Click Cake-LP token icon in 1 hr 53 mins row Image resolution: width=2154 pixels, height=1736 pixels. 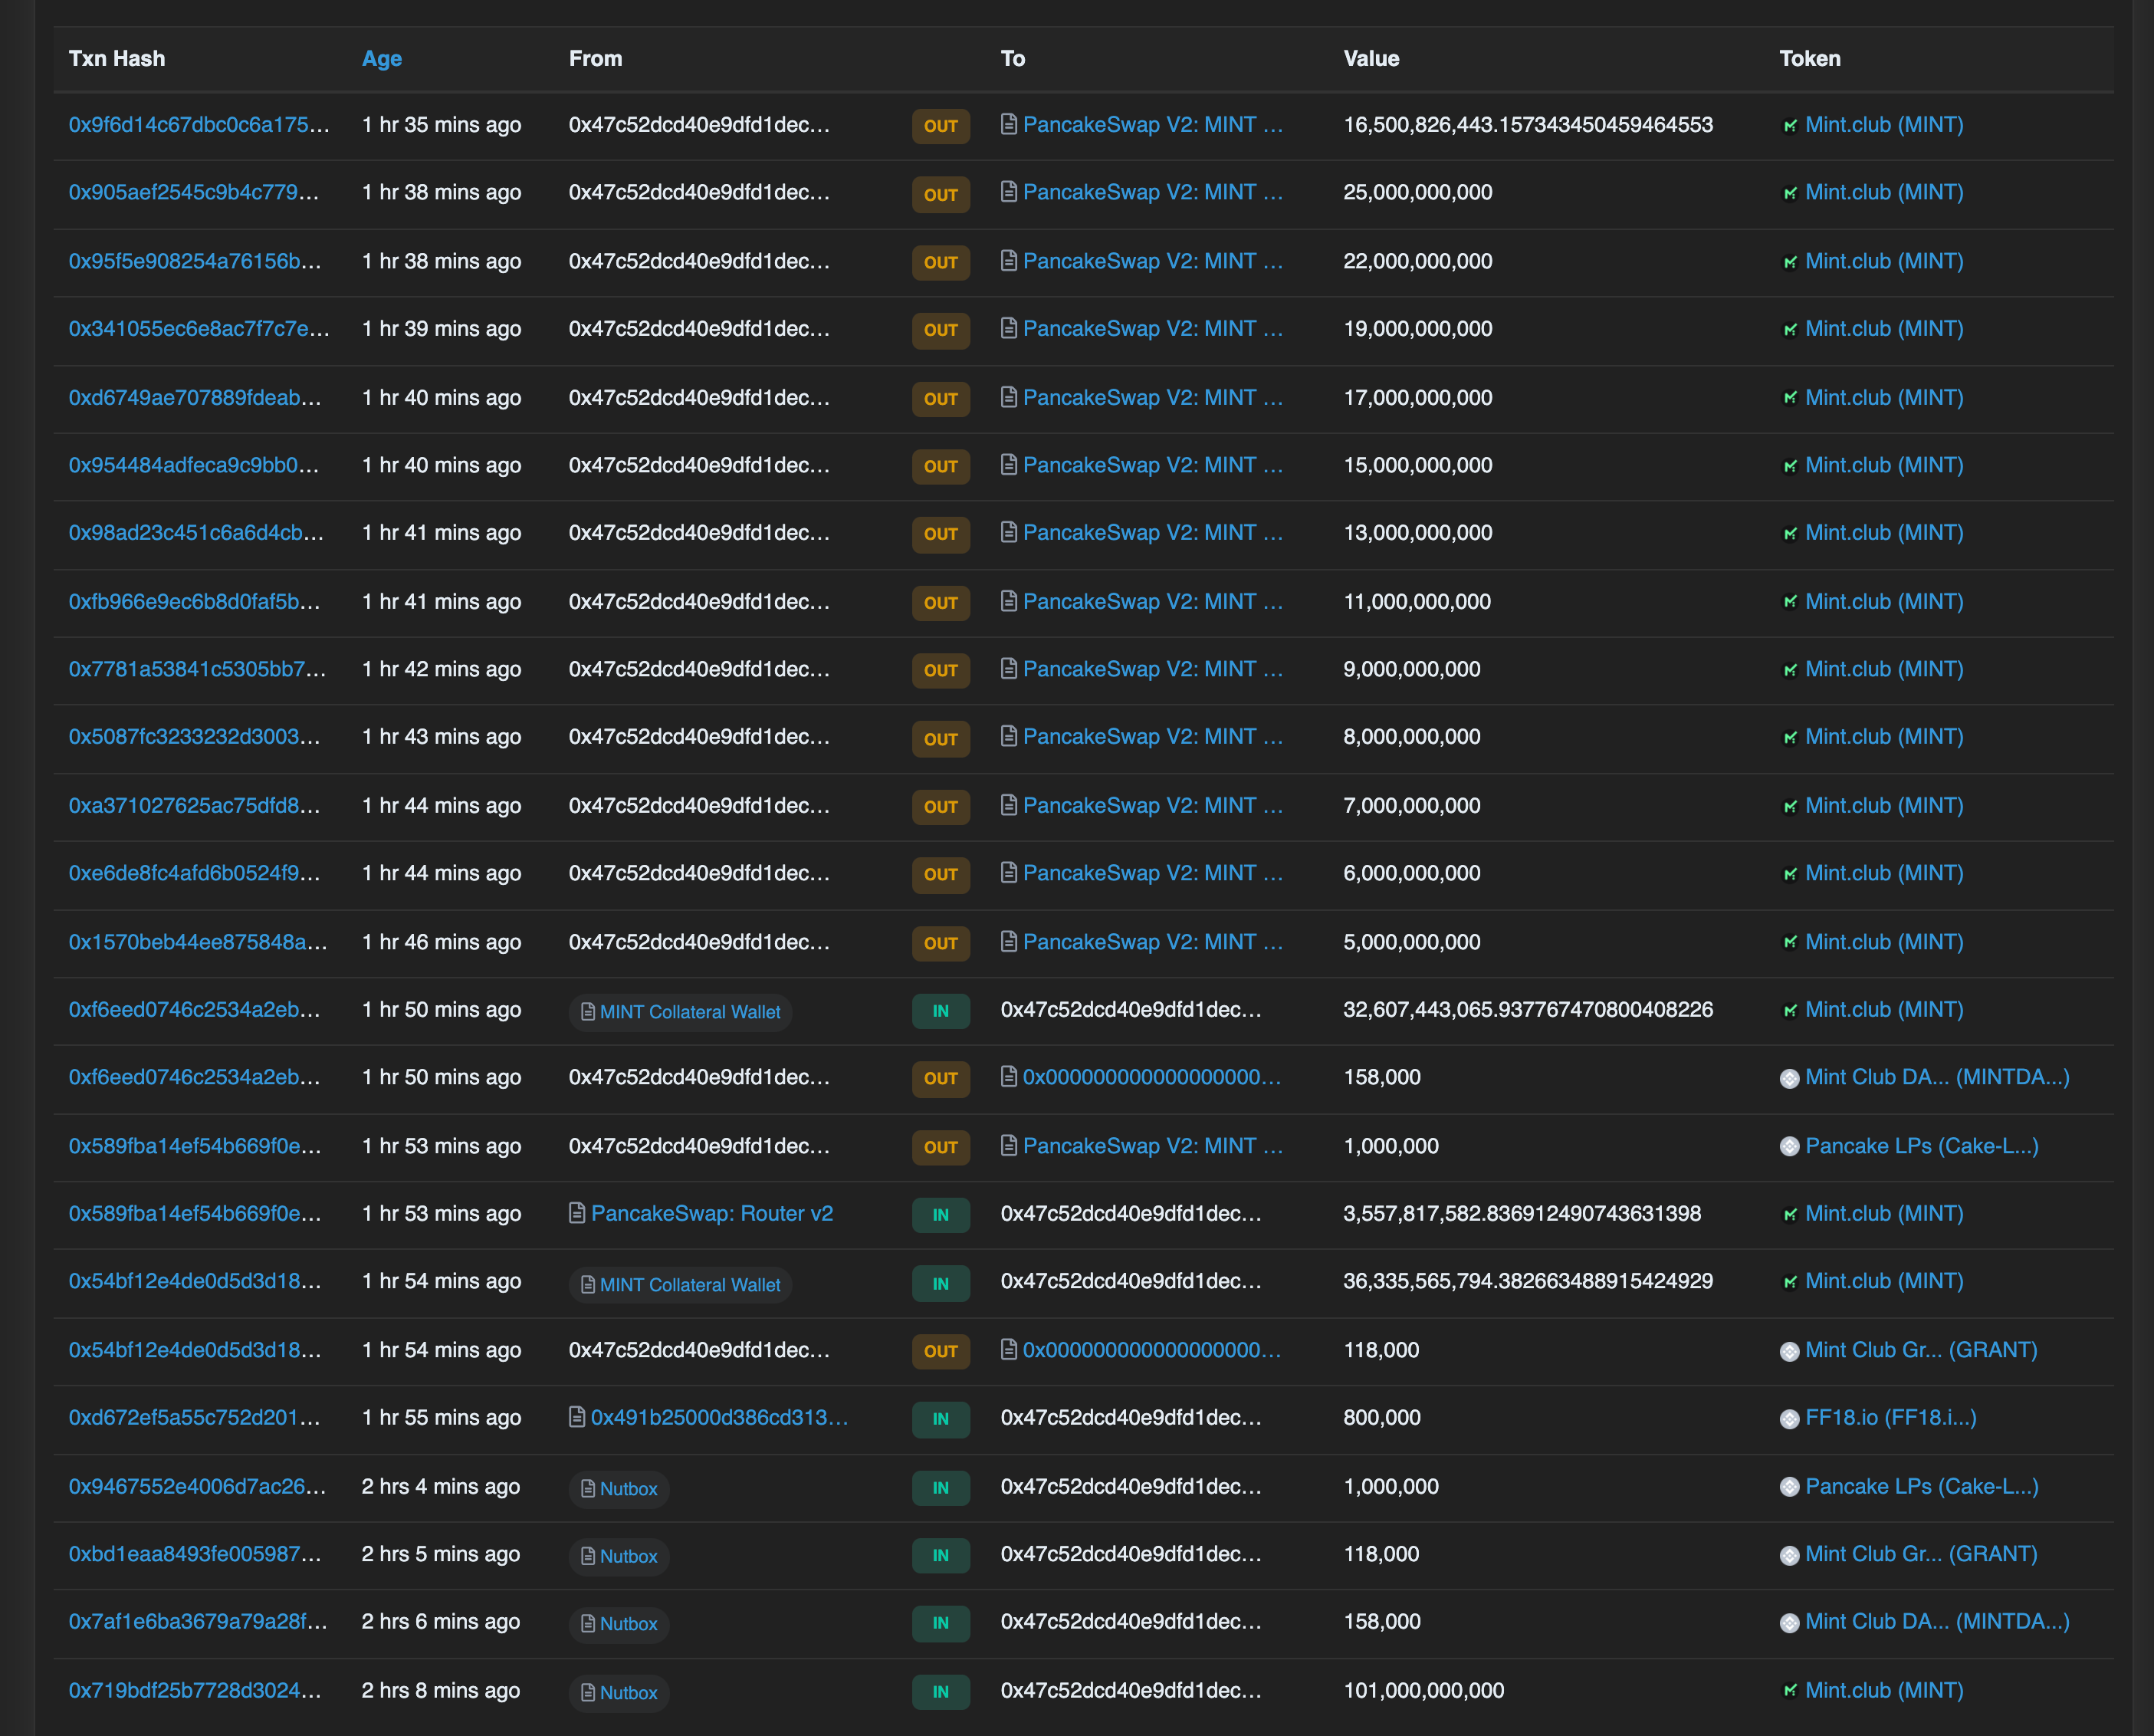point(1789,1147)
